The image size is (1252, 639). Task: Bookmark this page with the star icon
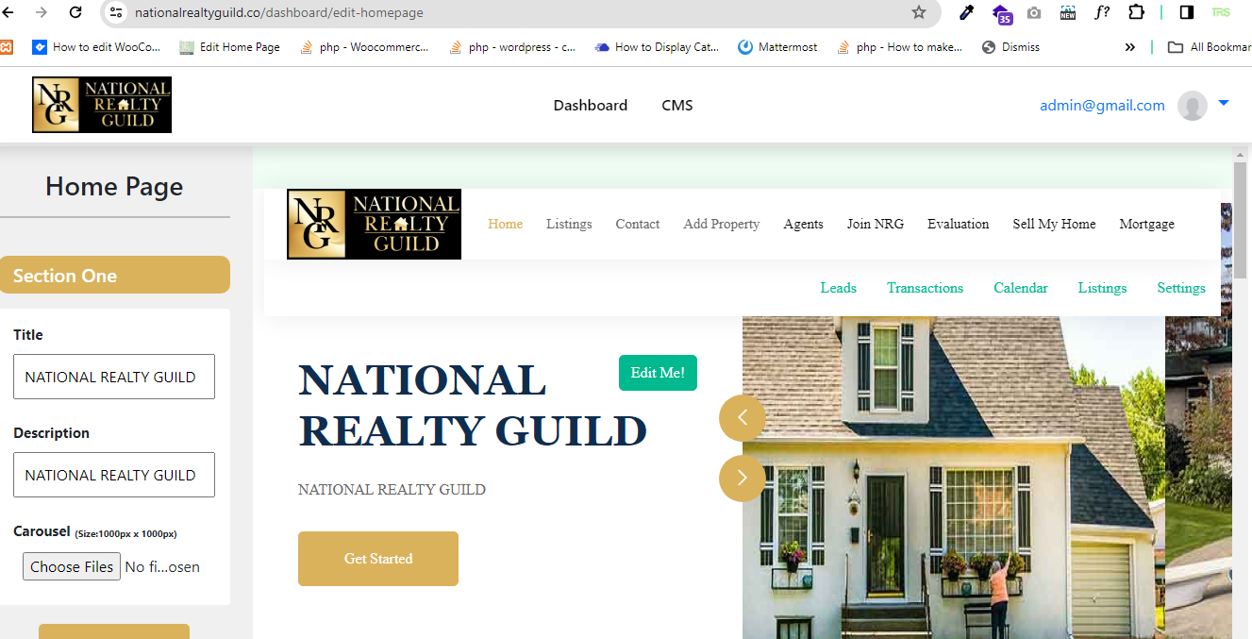(918, 12)
